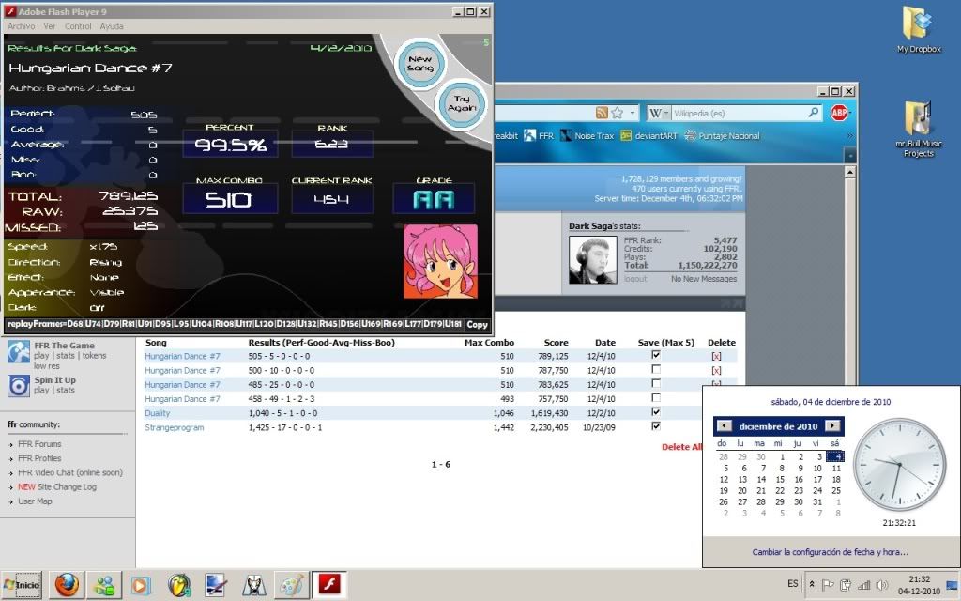Open the Archivo menu in Flash Player
Screen dimensions: 961x601
(x=21, y=26)
